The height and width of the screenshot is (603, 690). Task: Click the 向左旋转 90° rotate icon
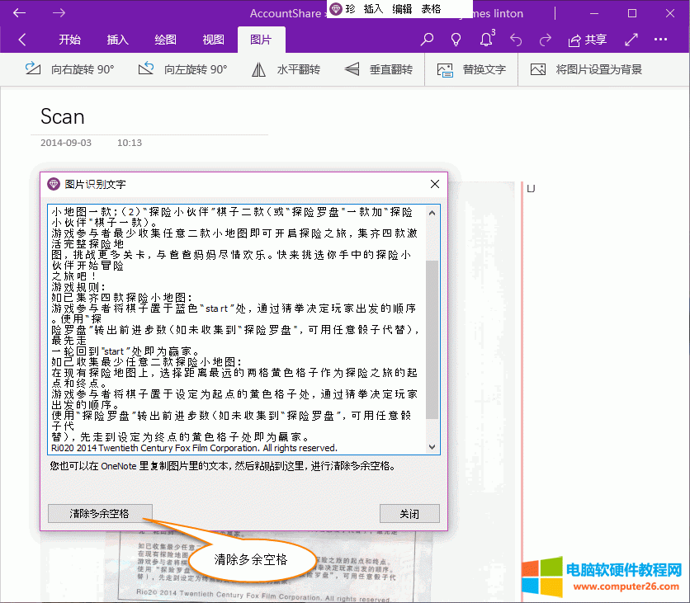tap(146, 69)
